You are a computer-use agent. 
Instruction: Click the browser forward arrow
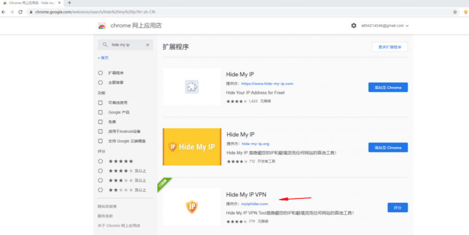click(x=12, y=12)
